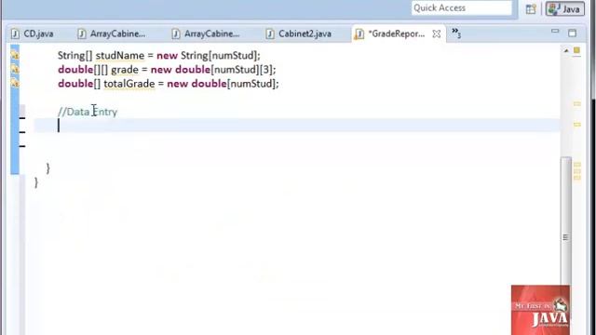Open the first ArrayCabine... editor tab

[x=112, y=33]
